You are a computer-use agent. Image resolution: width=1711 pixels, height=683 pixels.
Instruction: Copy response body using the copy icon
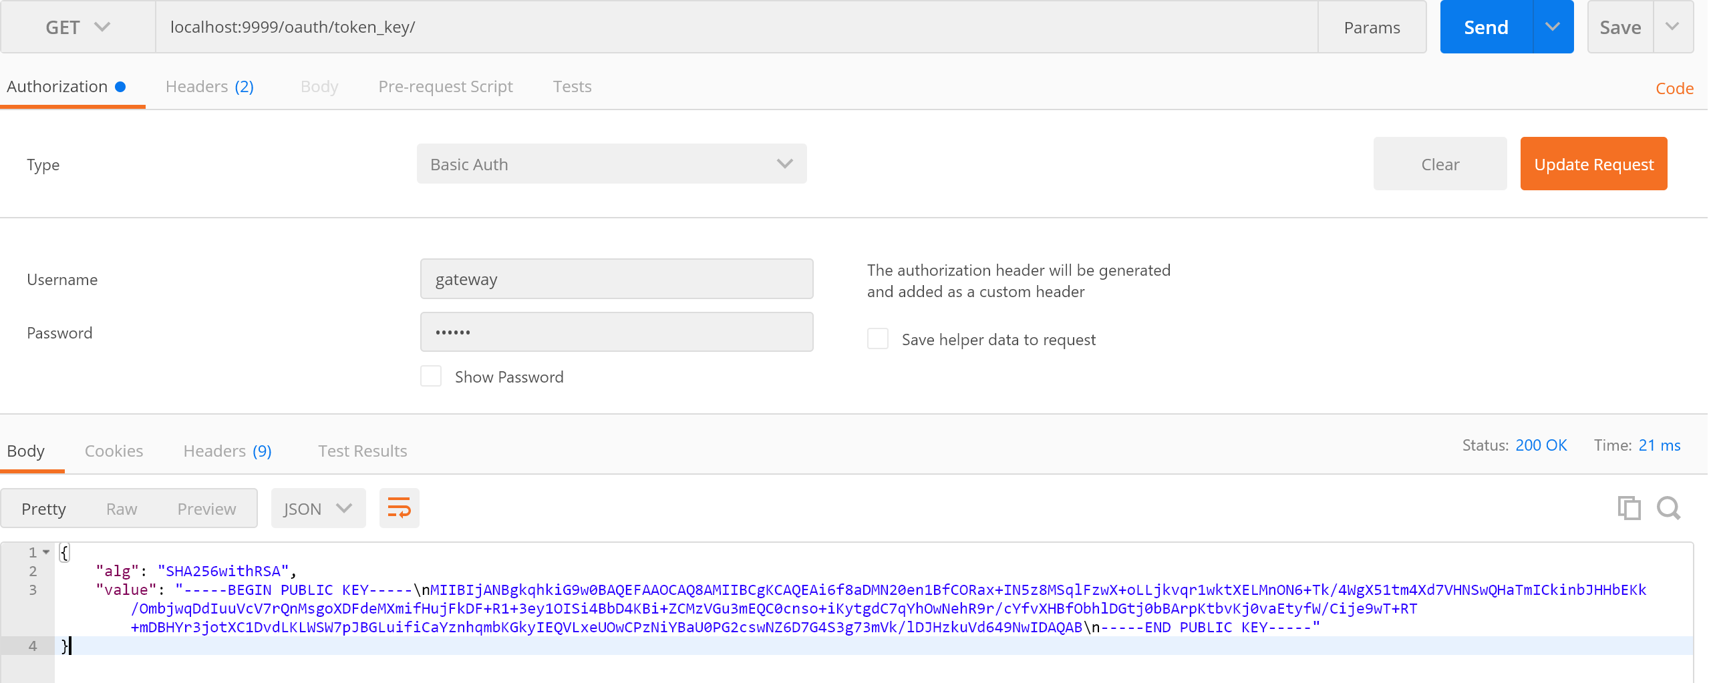click(x=1629, y=508)
